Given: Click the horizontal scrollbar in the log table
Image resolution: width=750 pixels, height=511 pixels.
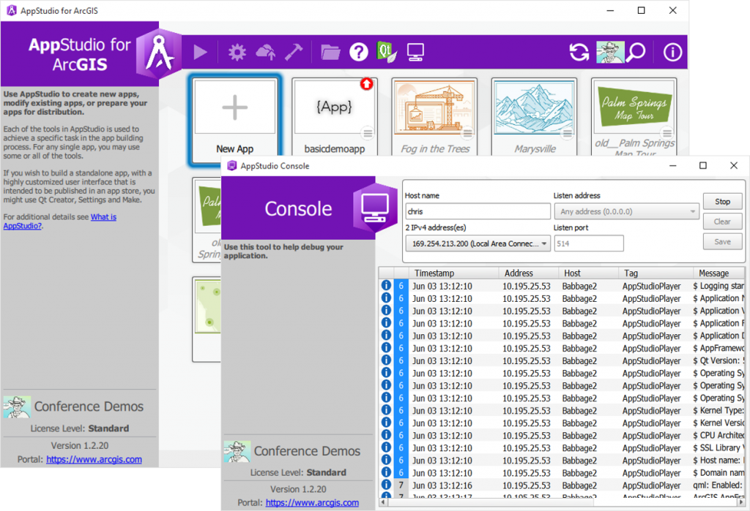Looking at the screenshot, I should coord(562,502).
